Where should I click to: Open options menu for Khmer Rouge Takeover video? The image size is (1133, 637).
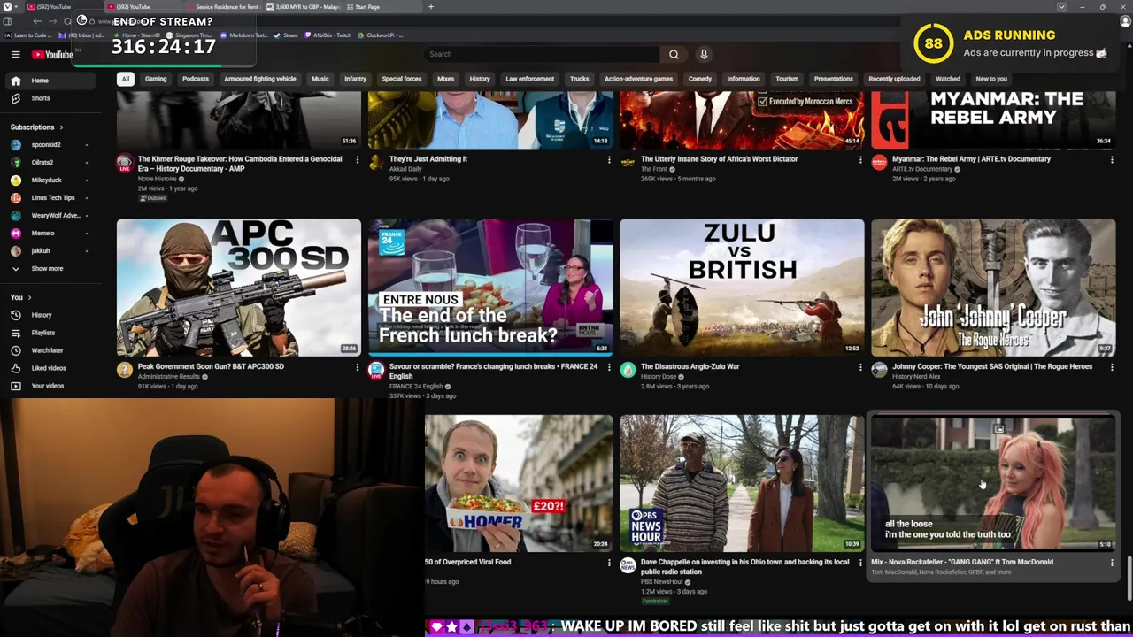(357, 160)
